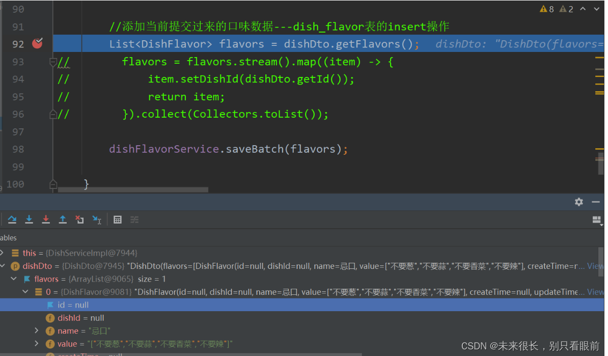Screen dimensions: 608x356
Task: Click the Step Out debugger icon
Action: 63,220
